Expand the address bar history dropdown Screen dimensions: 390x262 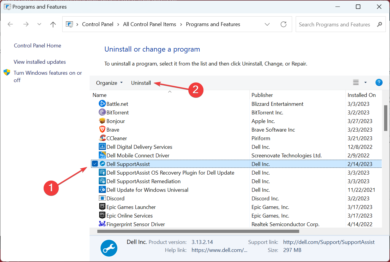[x=267, y=24]
